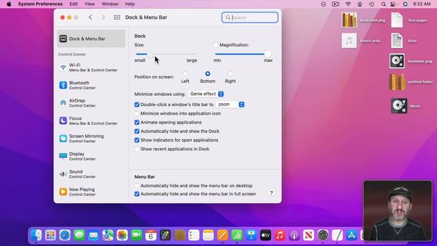Open the System Preferences menu

click(x=40, y=4)
